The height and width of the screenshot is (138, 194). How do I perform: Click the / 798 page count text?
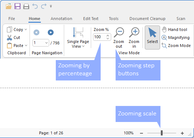click(55, 43)
